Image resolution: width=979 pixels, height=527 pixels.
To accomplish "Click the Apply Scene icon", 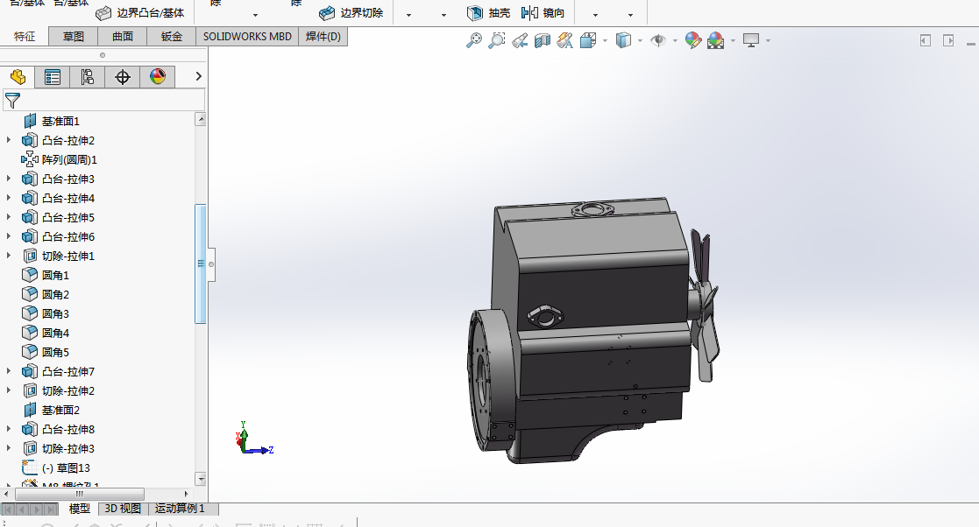I will tap(715, 40).
